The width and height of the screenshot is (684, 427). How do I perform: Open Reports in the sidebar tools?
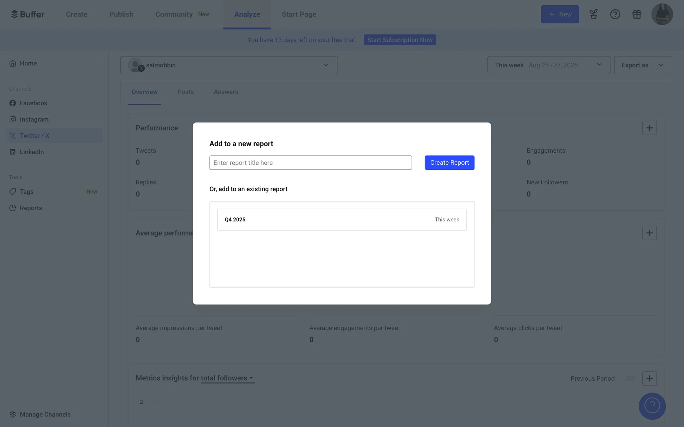31,208
